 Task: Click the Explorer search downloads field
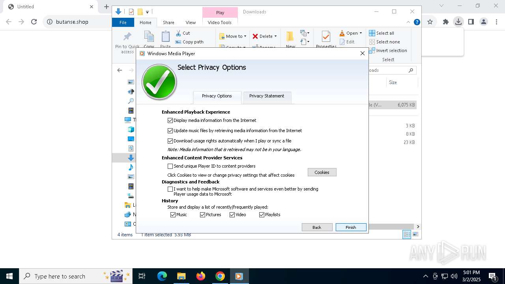coord(393,70)
